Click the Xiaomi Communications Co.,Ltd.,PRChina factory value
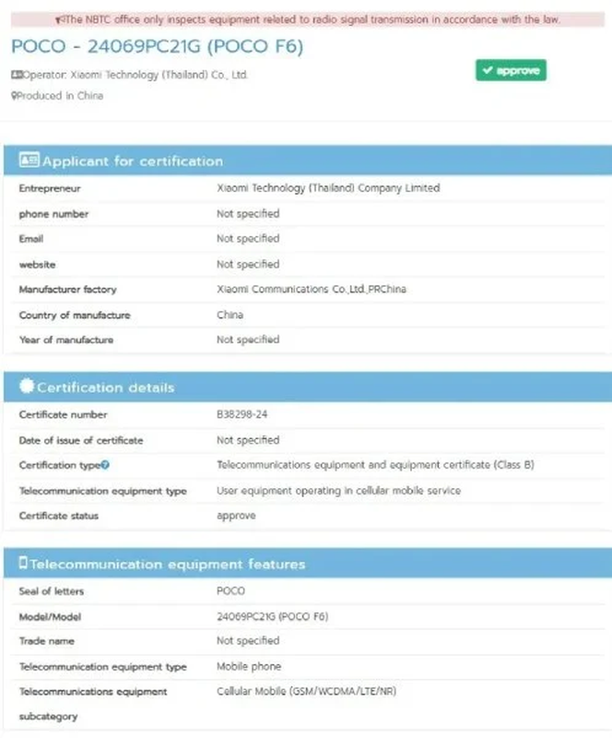612x738 pixels. [x=311, y=290]
